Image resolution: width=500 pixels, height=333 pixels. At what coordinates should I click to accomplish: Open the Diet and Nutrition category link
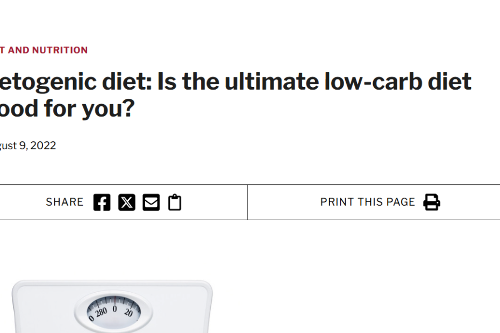pyautogui.click(x=43, y=50)
